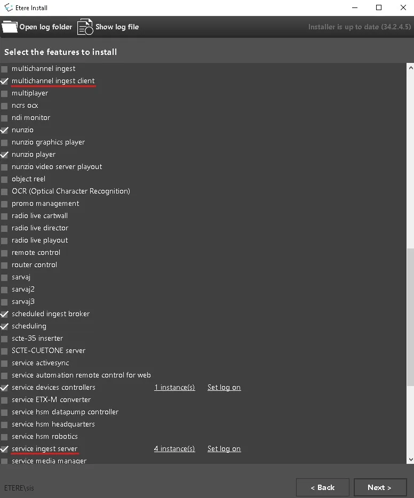
Task: Tick the OCR (Optical Character Recognition) checkbox
Action: tap(5, 191)
